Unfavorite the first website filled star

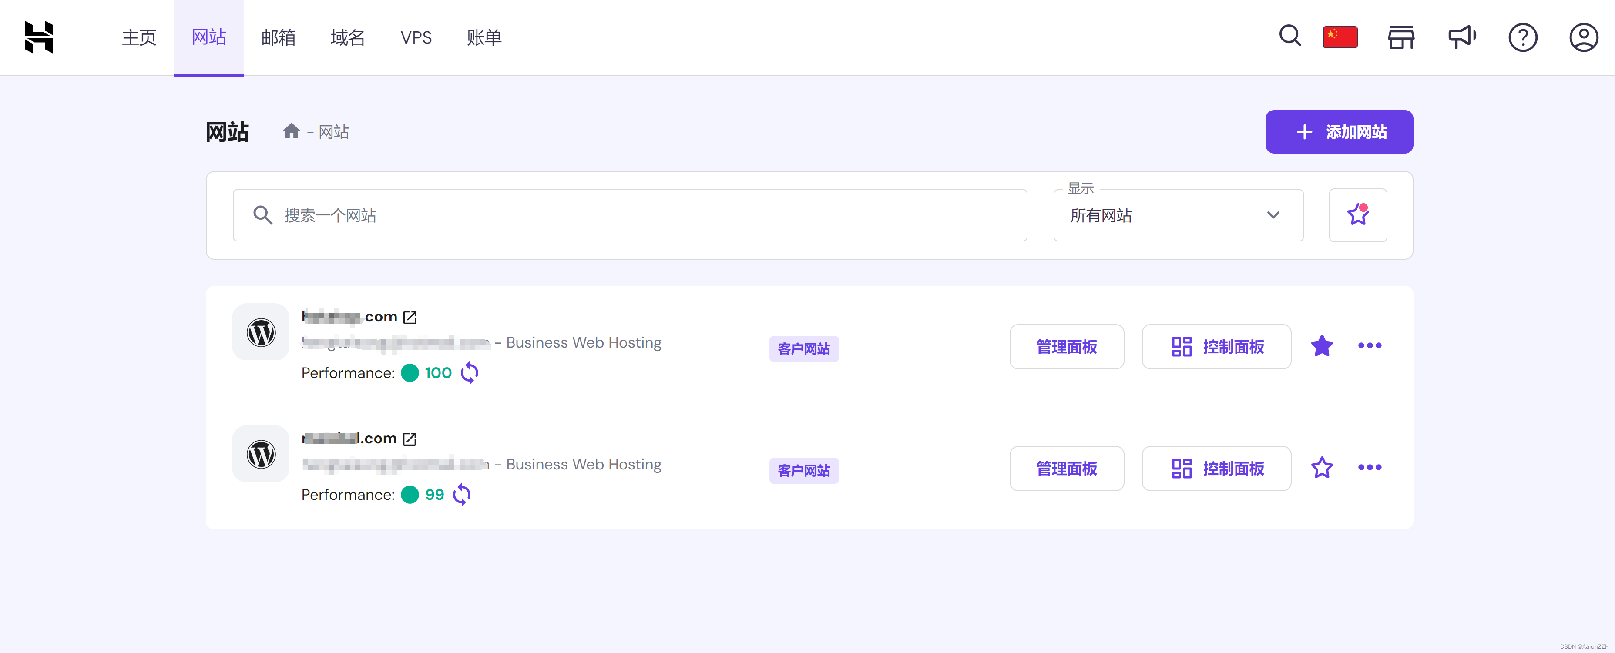[x=1322, y=345]
